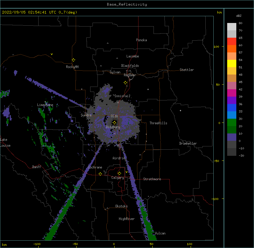Click the yellow diamond marker above RockyMH
Image resolution: width=254 pixels, height=248 pixels.
73,60
